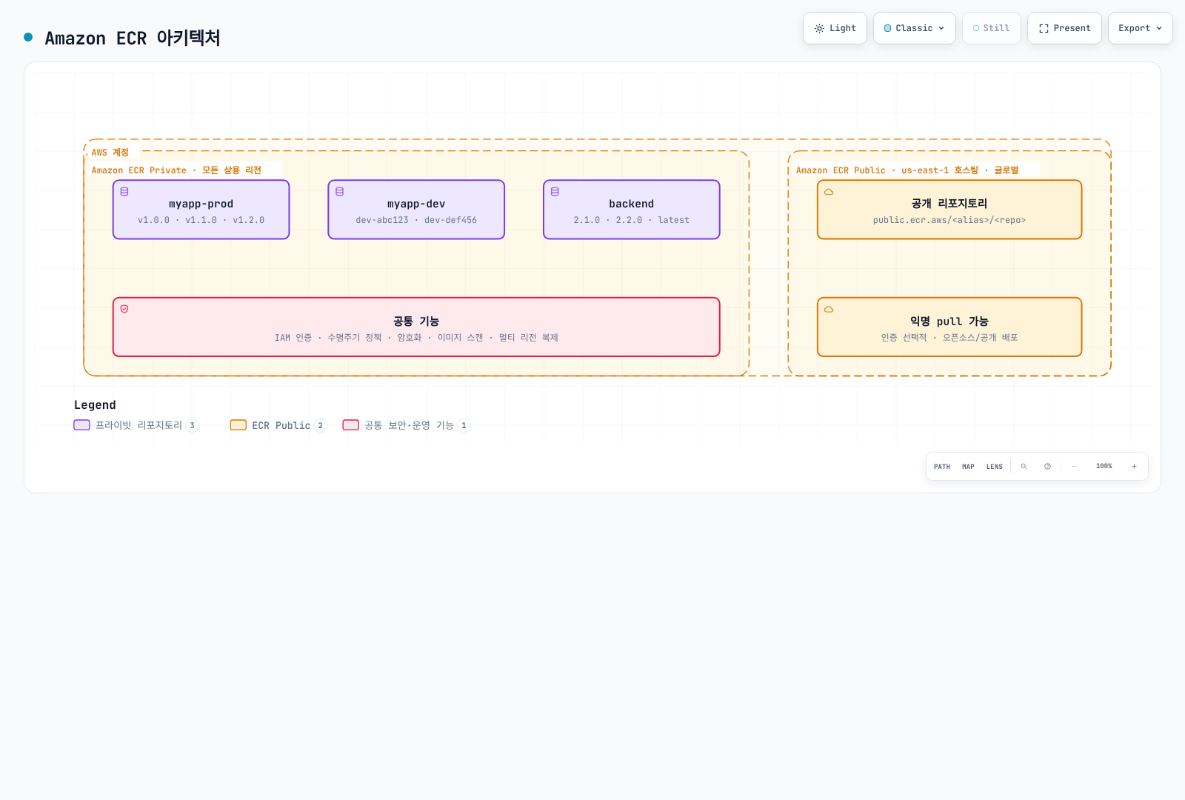
Task: Click the Amazon ECR 아키텍처 title
Action: tap(133, 38)
